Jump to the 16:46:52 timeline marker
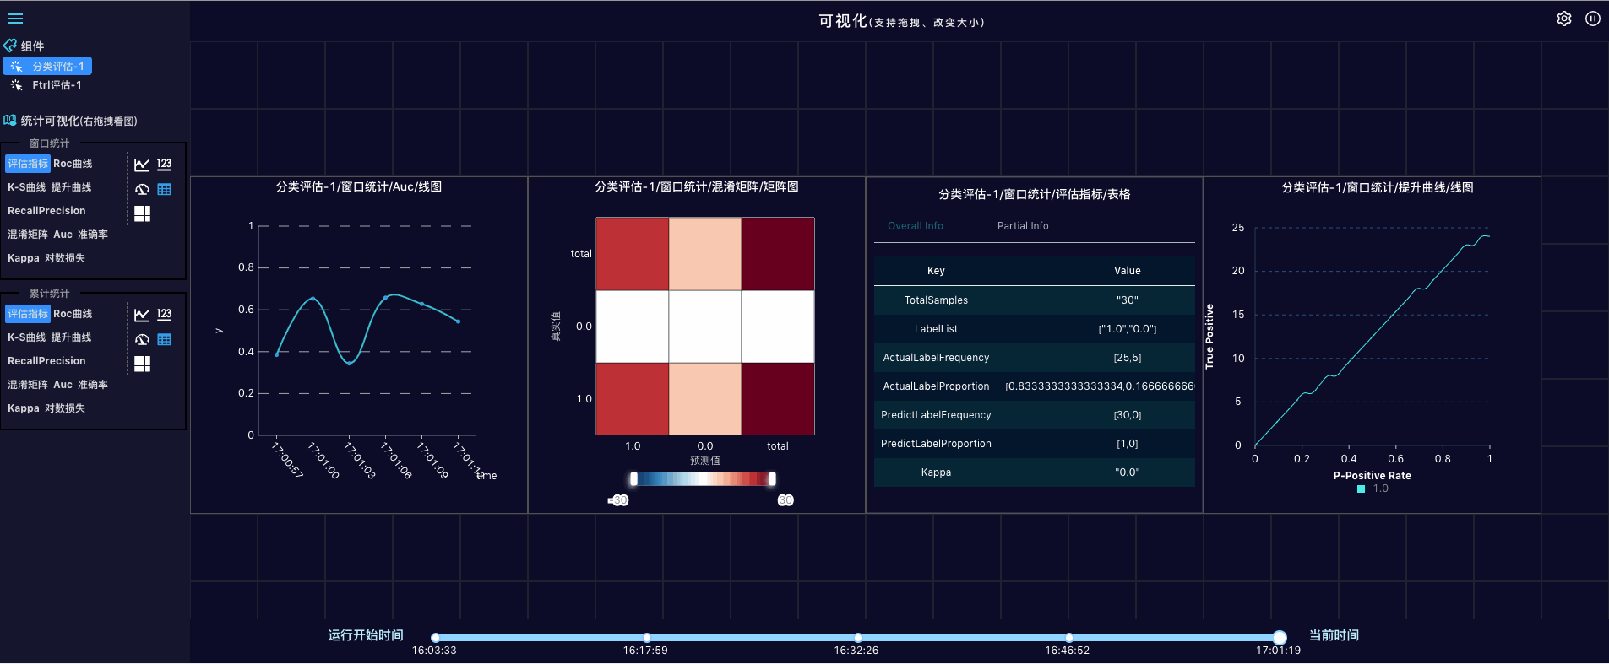The width and height of the screenshot is (1609, 664). click(x=1068, y=638)
